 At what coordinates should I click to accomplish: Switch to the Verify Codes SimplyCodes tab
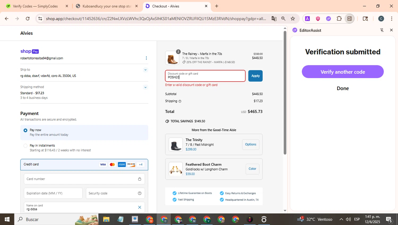coord(35,6)
